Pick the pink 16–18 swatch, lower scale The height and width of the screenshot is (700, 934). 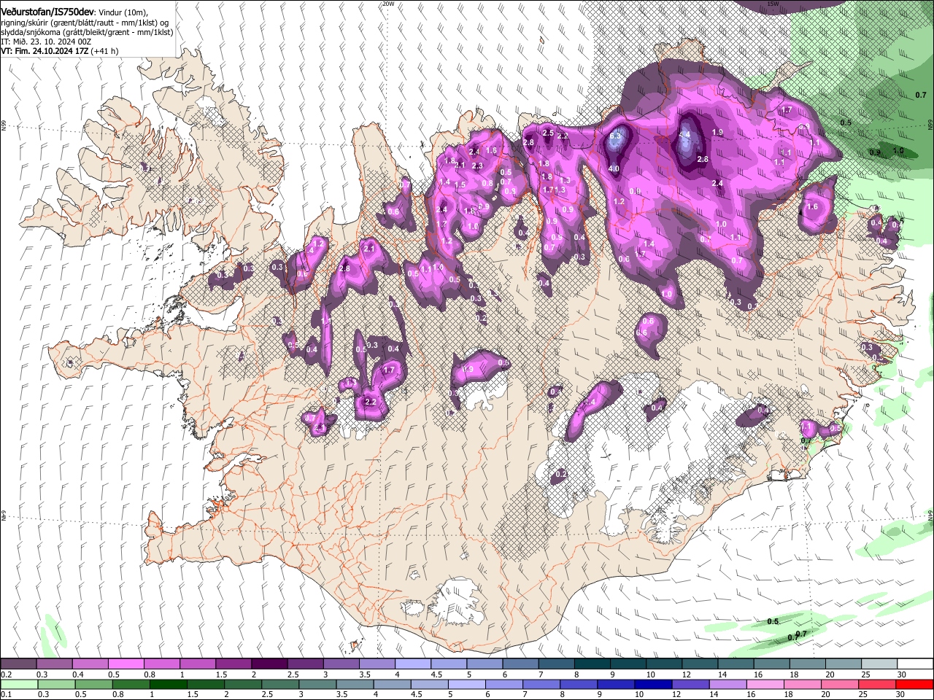pos(765,684)
